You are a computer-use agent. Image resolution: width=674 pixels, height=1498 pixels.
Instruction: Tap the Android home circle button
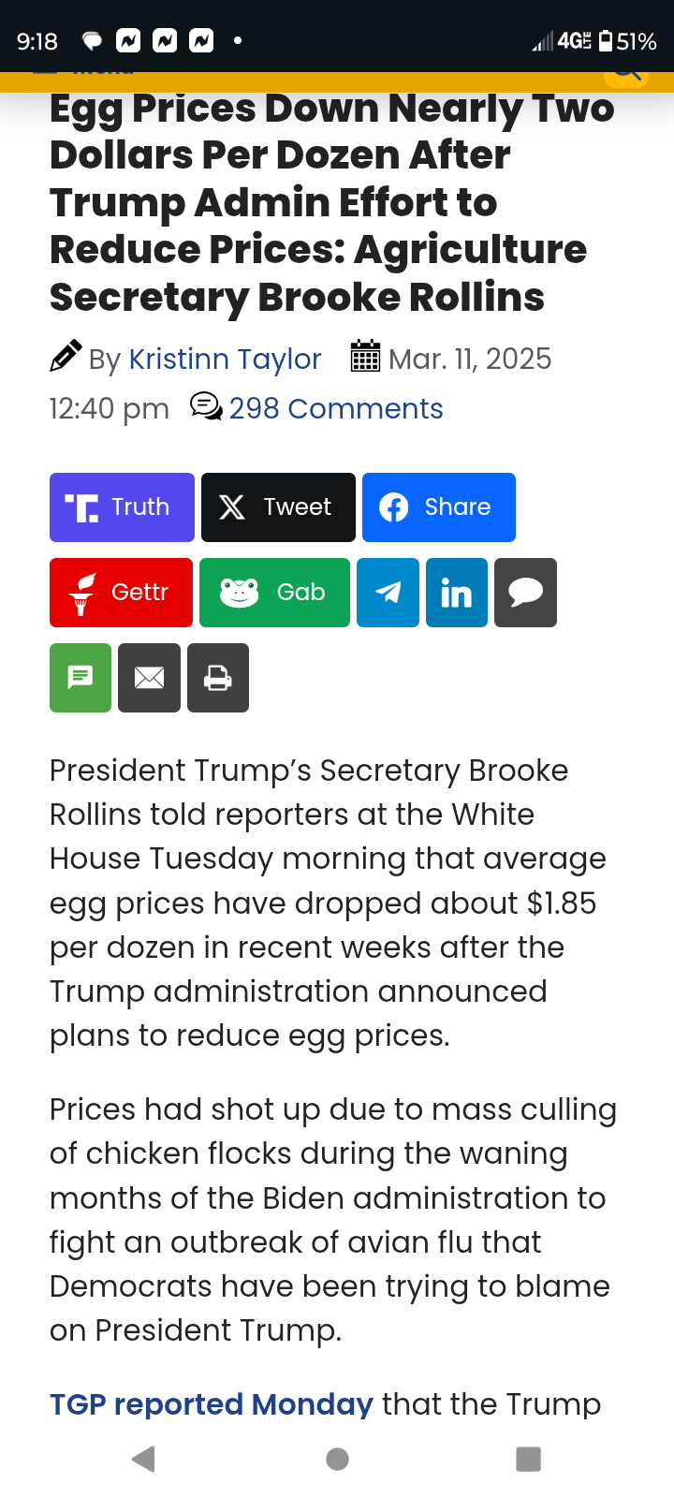click(x=337, y=1459)
